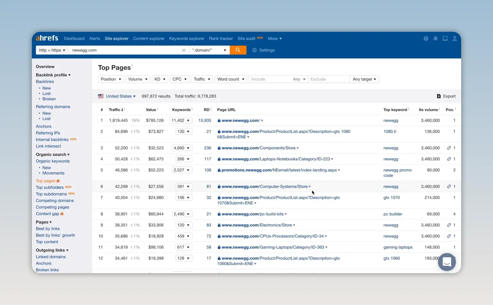This screenshot has height=305, width=493.
Task: Open Competing domains in the sidebar
Action: pos(55,201)
